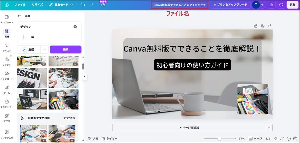Open the ブランド sidebar tab
Screen dimensions: 300x143
coord(7,61)
